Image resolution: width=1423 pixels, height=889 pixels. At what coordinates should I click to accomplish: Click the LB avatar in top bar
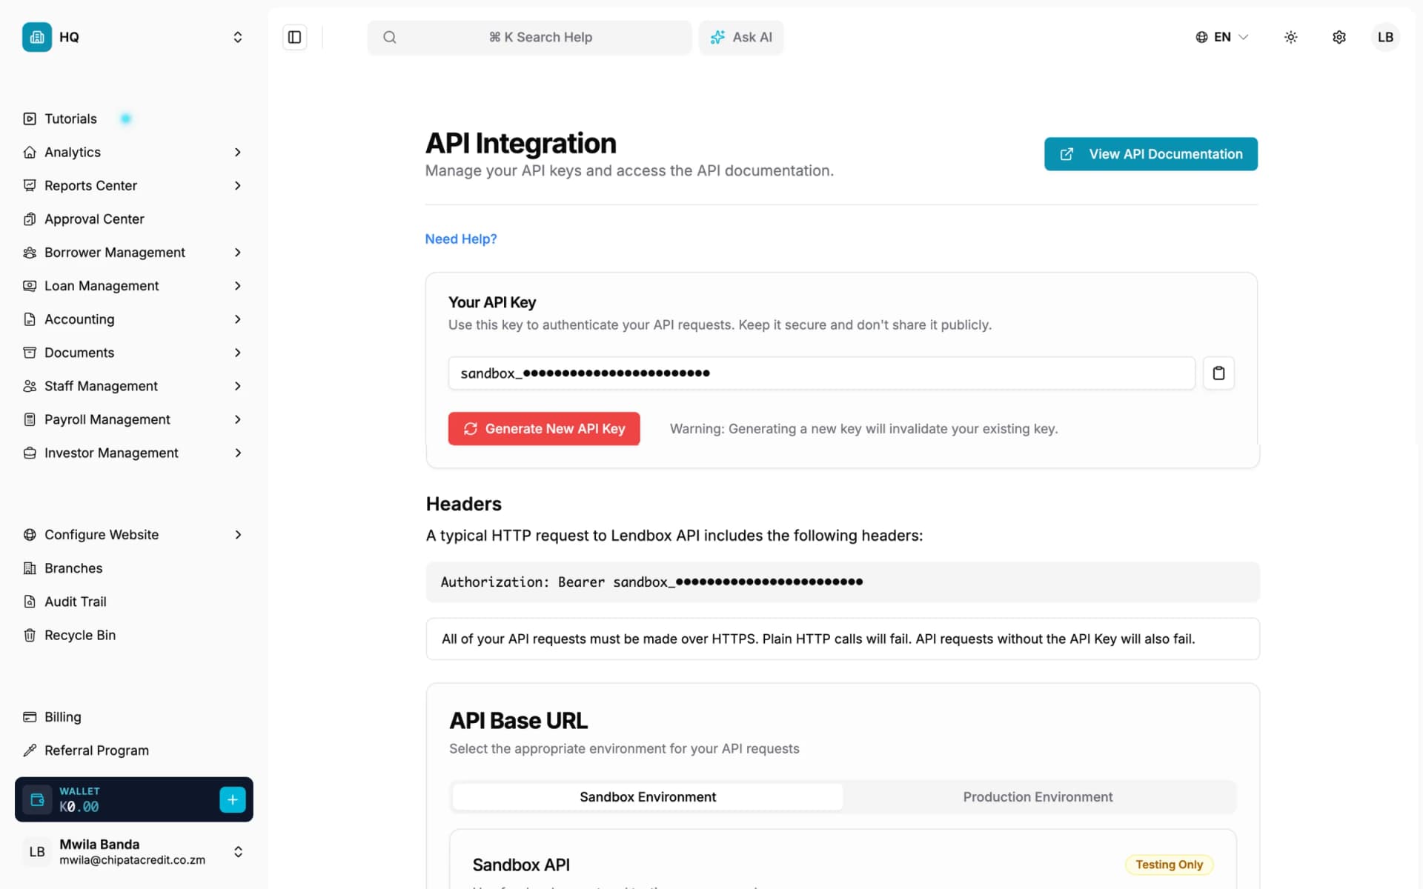click(1385, 37)
